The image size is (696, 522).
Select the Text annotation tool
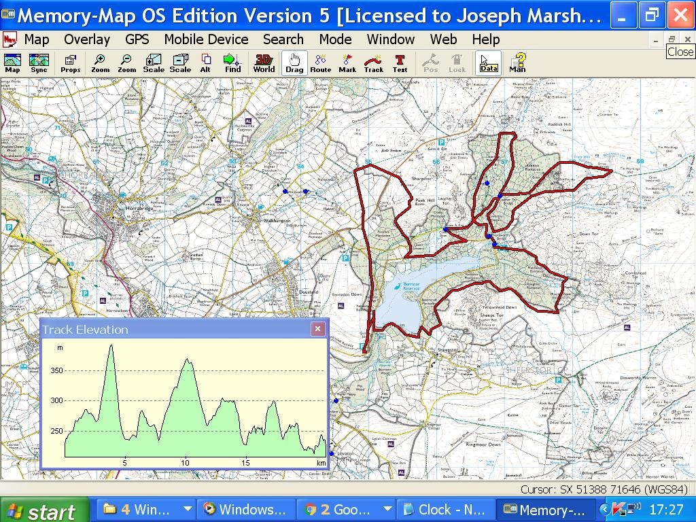point(400,63)
